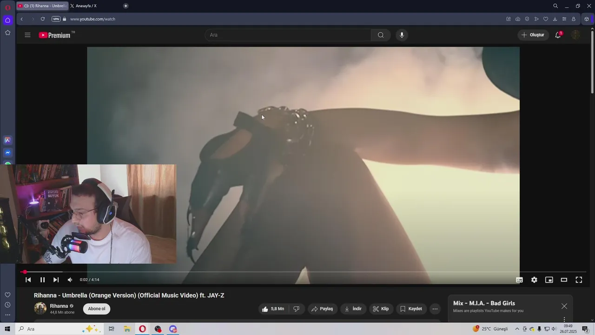
Task: Enter fullscreen video mode
Action: [x=579, y=280]
